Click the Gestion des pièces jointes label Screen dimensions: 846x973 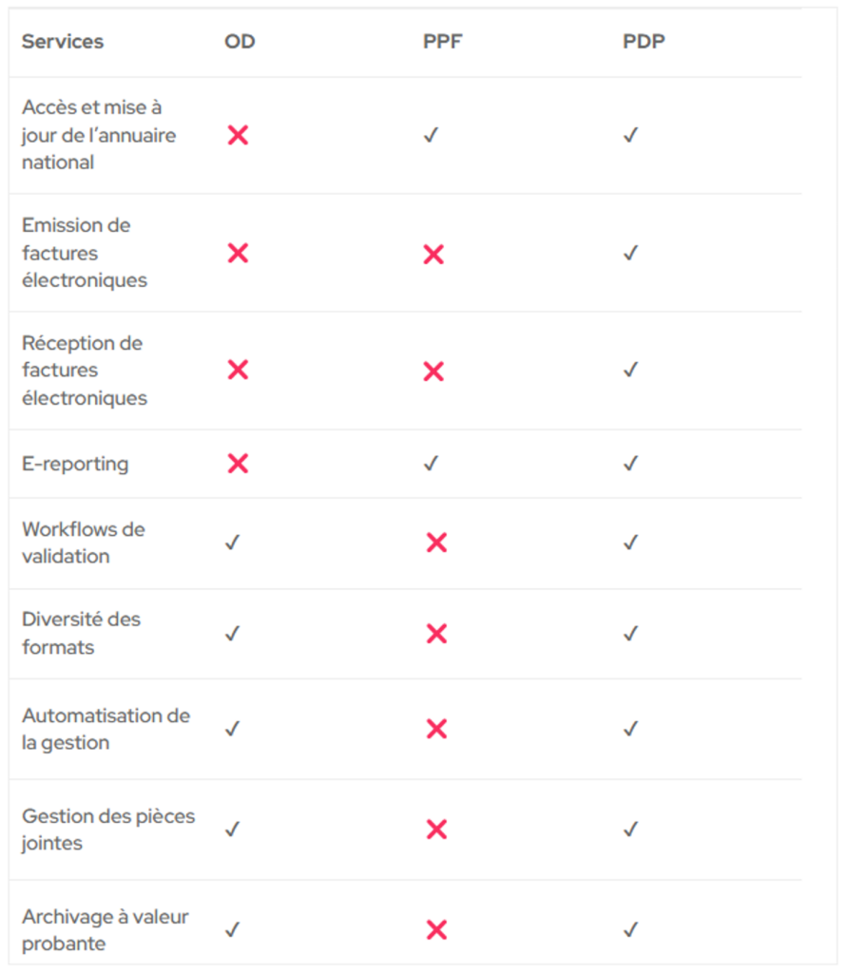coord(108,829)
